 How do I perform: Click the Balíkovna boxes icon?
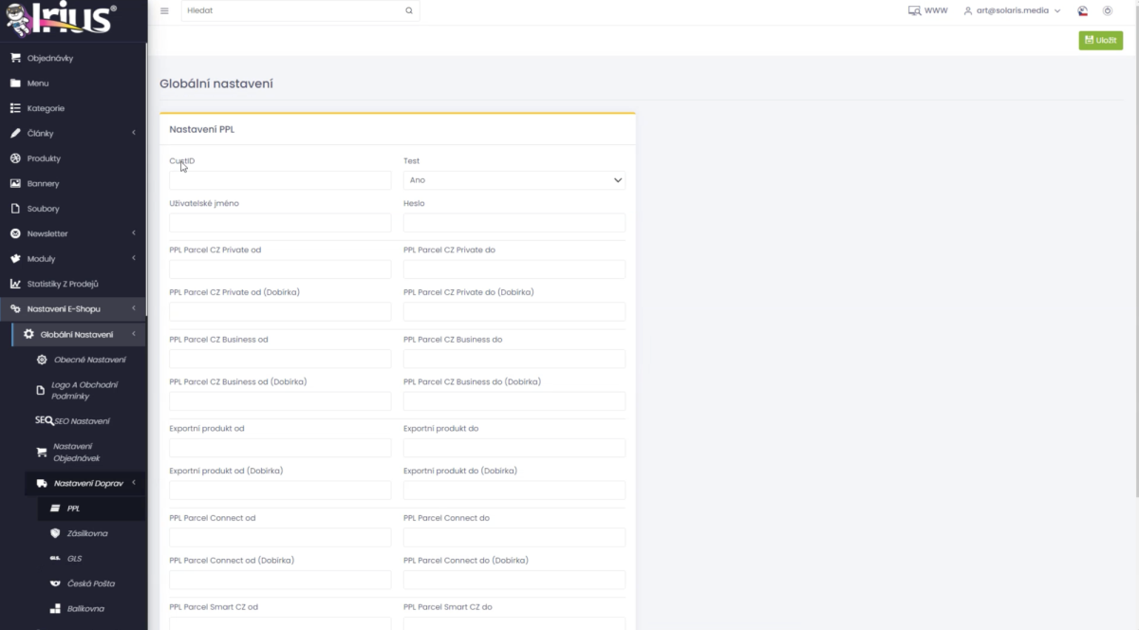coord(55,608)
